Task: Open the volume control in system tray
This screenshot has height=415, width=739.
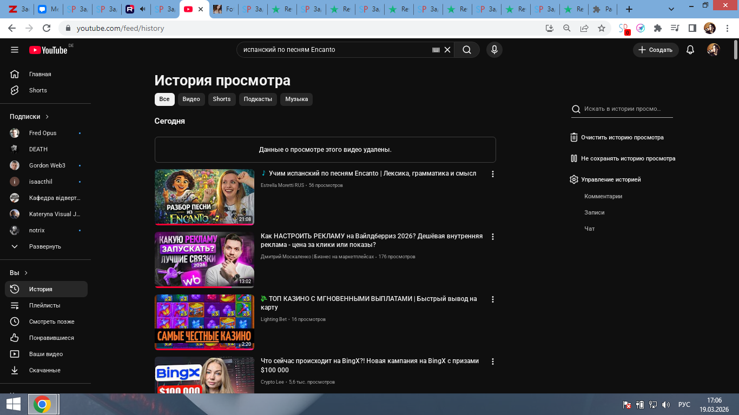Action: click(666, 405)
